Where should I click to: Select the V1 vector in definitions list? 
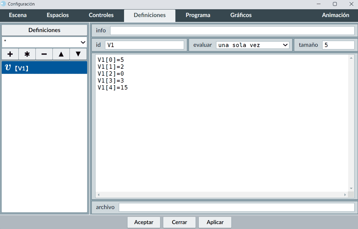(x=44, y=68)
